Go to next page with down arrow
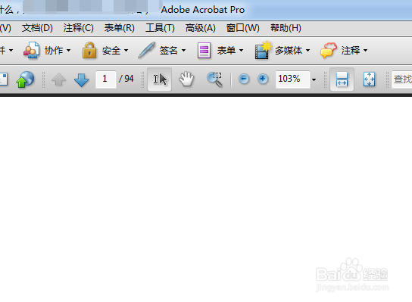 coord(82,79)
